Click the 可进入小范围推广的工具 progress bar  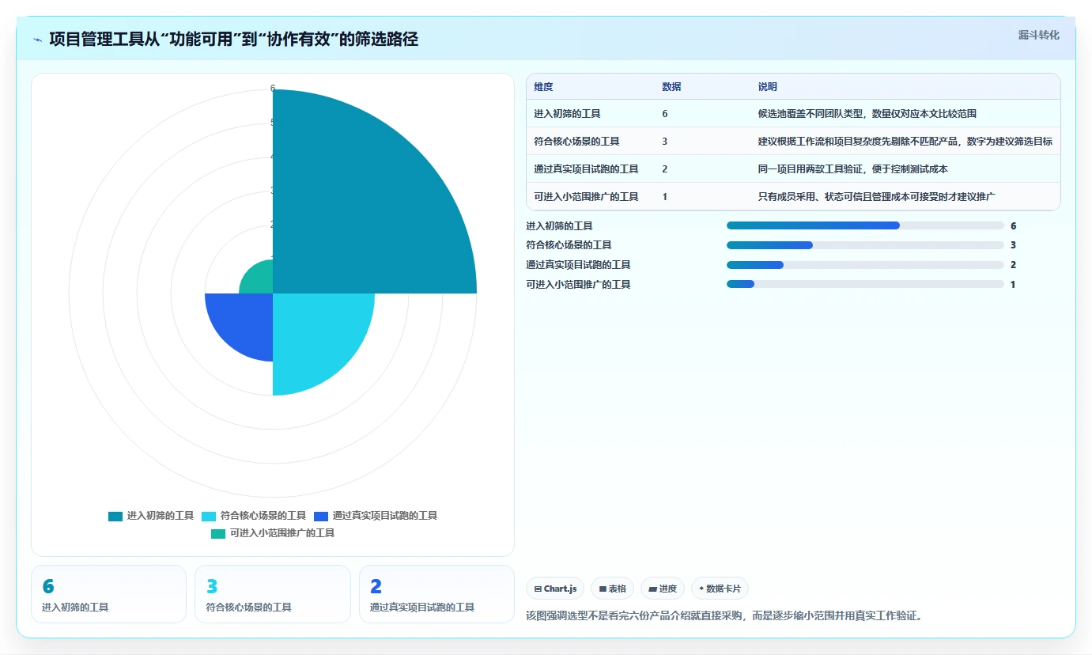point(865,284)
